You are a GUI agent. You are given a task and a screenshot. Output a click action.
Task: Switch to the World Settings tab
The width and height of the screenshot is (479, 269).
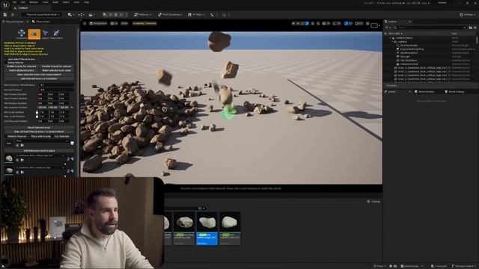point(454,91)
